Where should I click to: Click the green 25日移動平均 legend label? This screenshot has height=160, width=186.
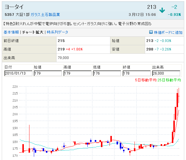169,80
